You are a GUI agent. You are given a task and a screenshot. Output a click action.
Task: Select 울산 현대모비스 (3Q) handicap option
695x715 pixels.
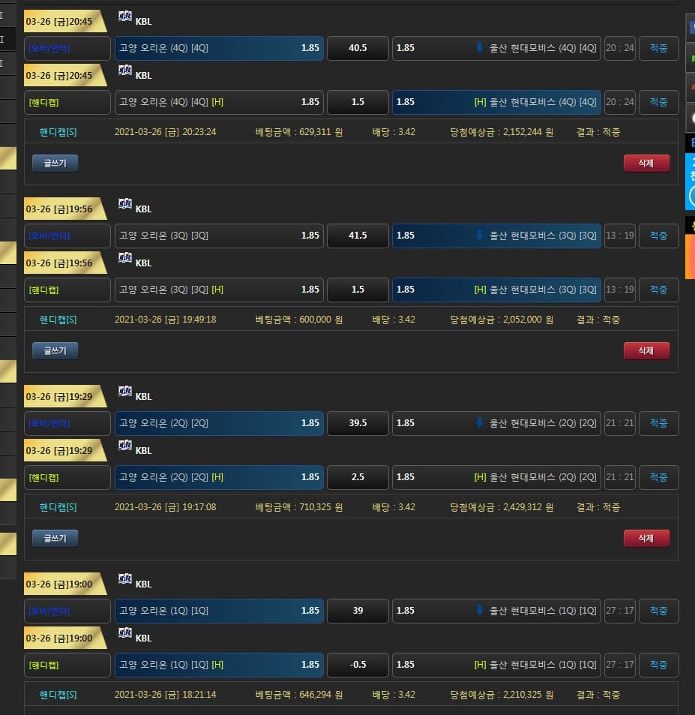(x=496, y=290)
